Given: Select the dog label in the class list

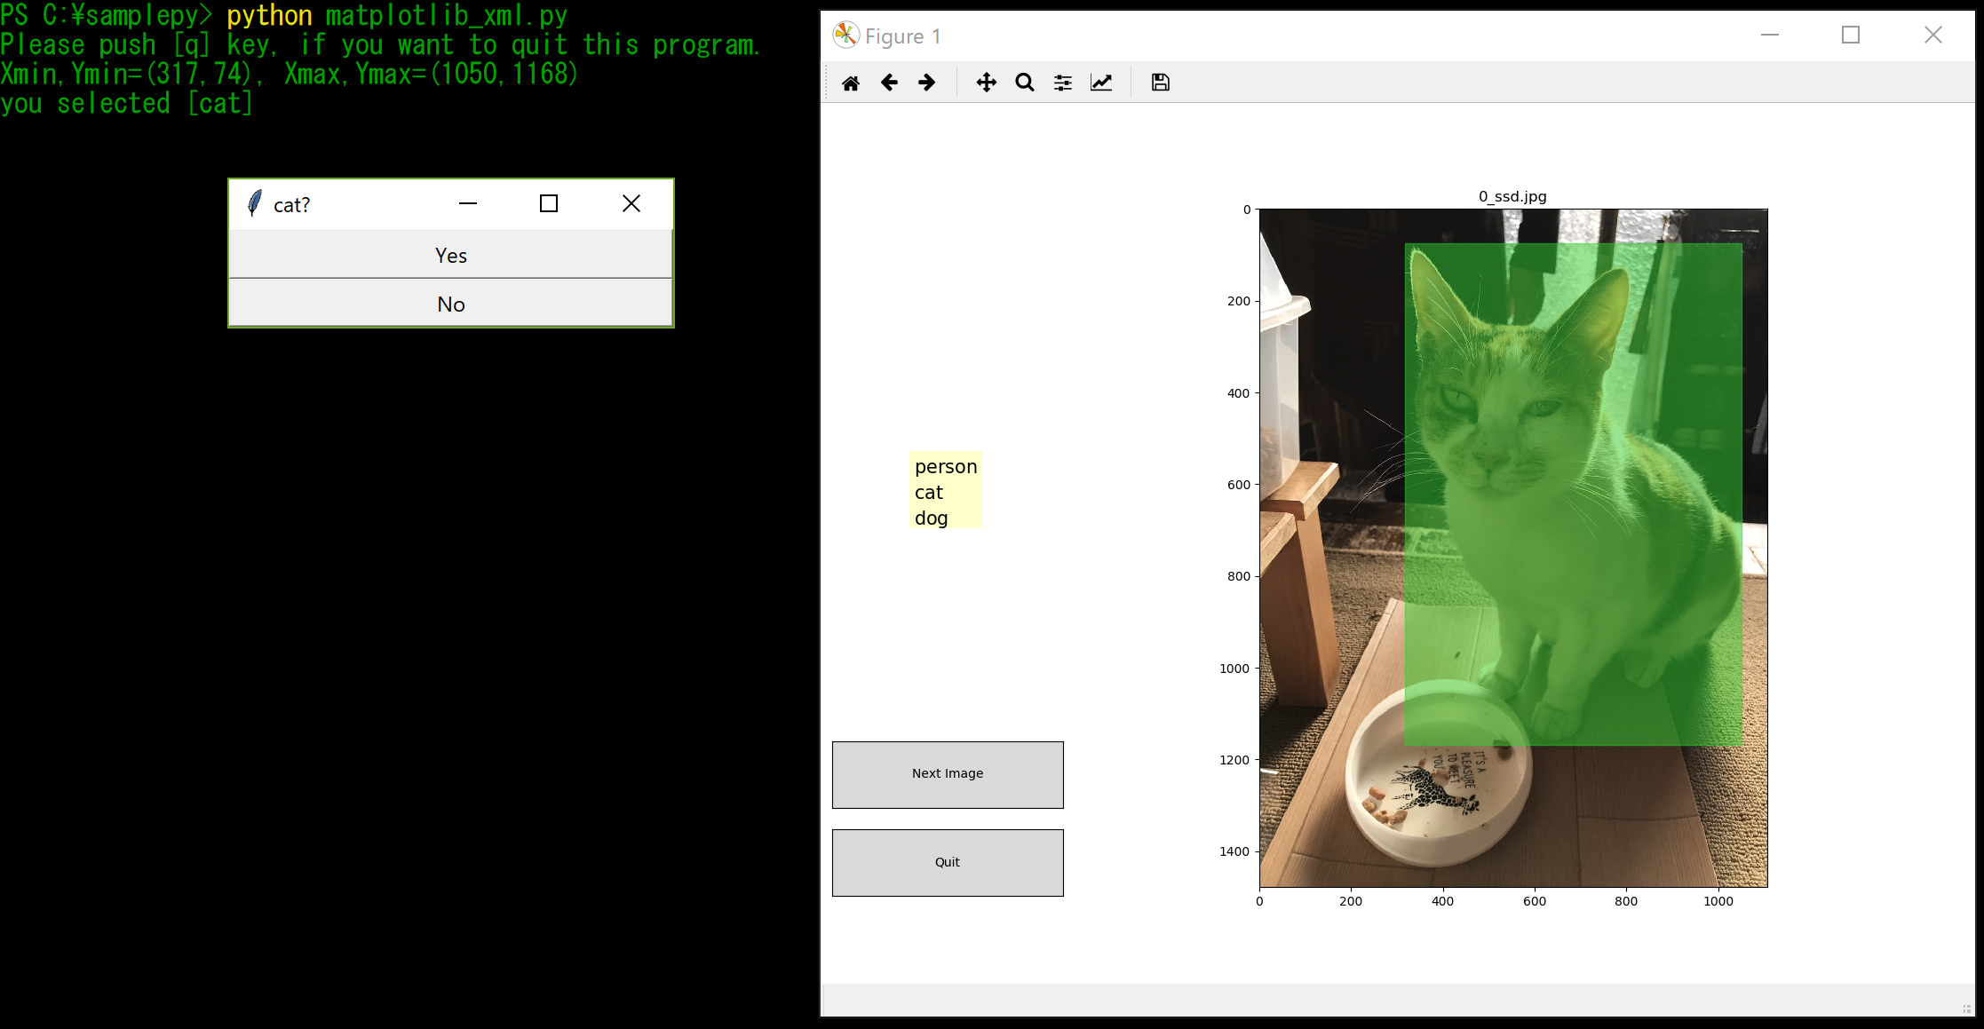Looking at the screenshot, I should point(931,518).
